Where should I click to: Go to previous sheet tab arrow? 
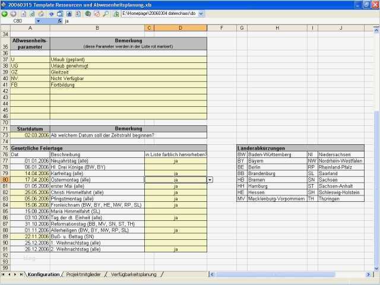coord(9,274)
